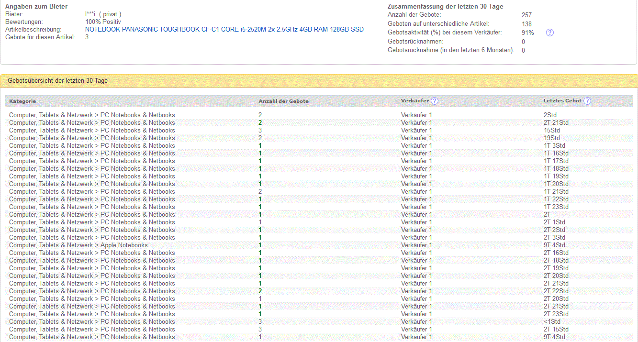Select the Apple Notebooks category row

tap(78, 245)
